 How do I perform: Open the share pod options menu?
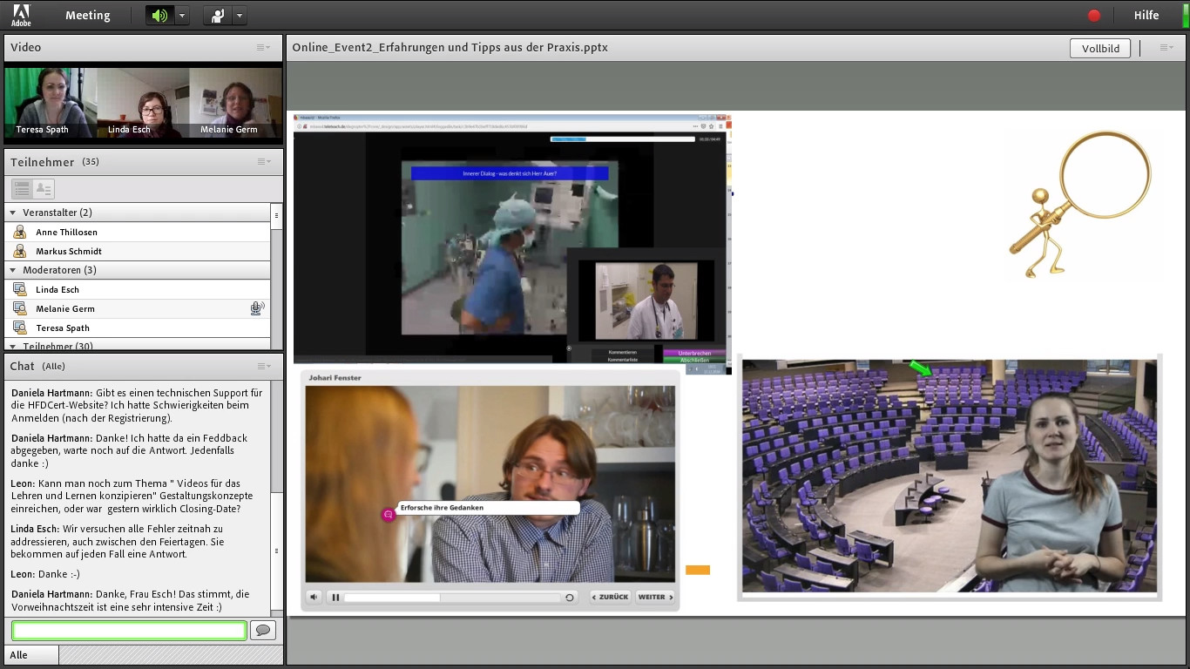[1166, 47]
